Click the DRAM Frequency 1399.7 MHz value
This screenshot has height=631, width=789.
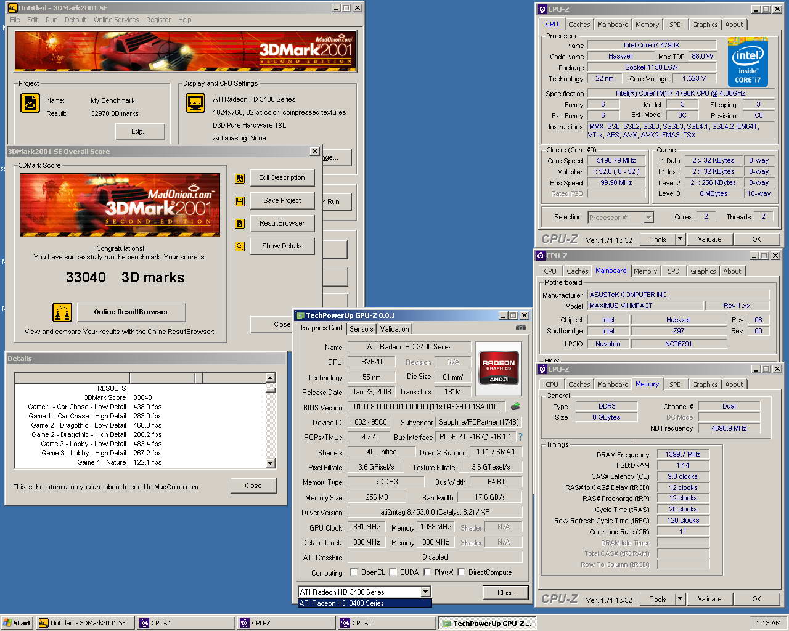(683, 455)
